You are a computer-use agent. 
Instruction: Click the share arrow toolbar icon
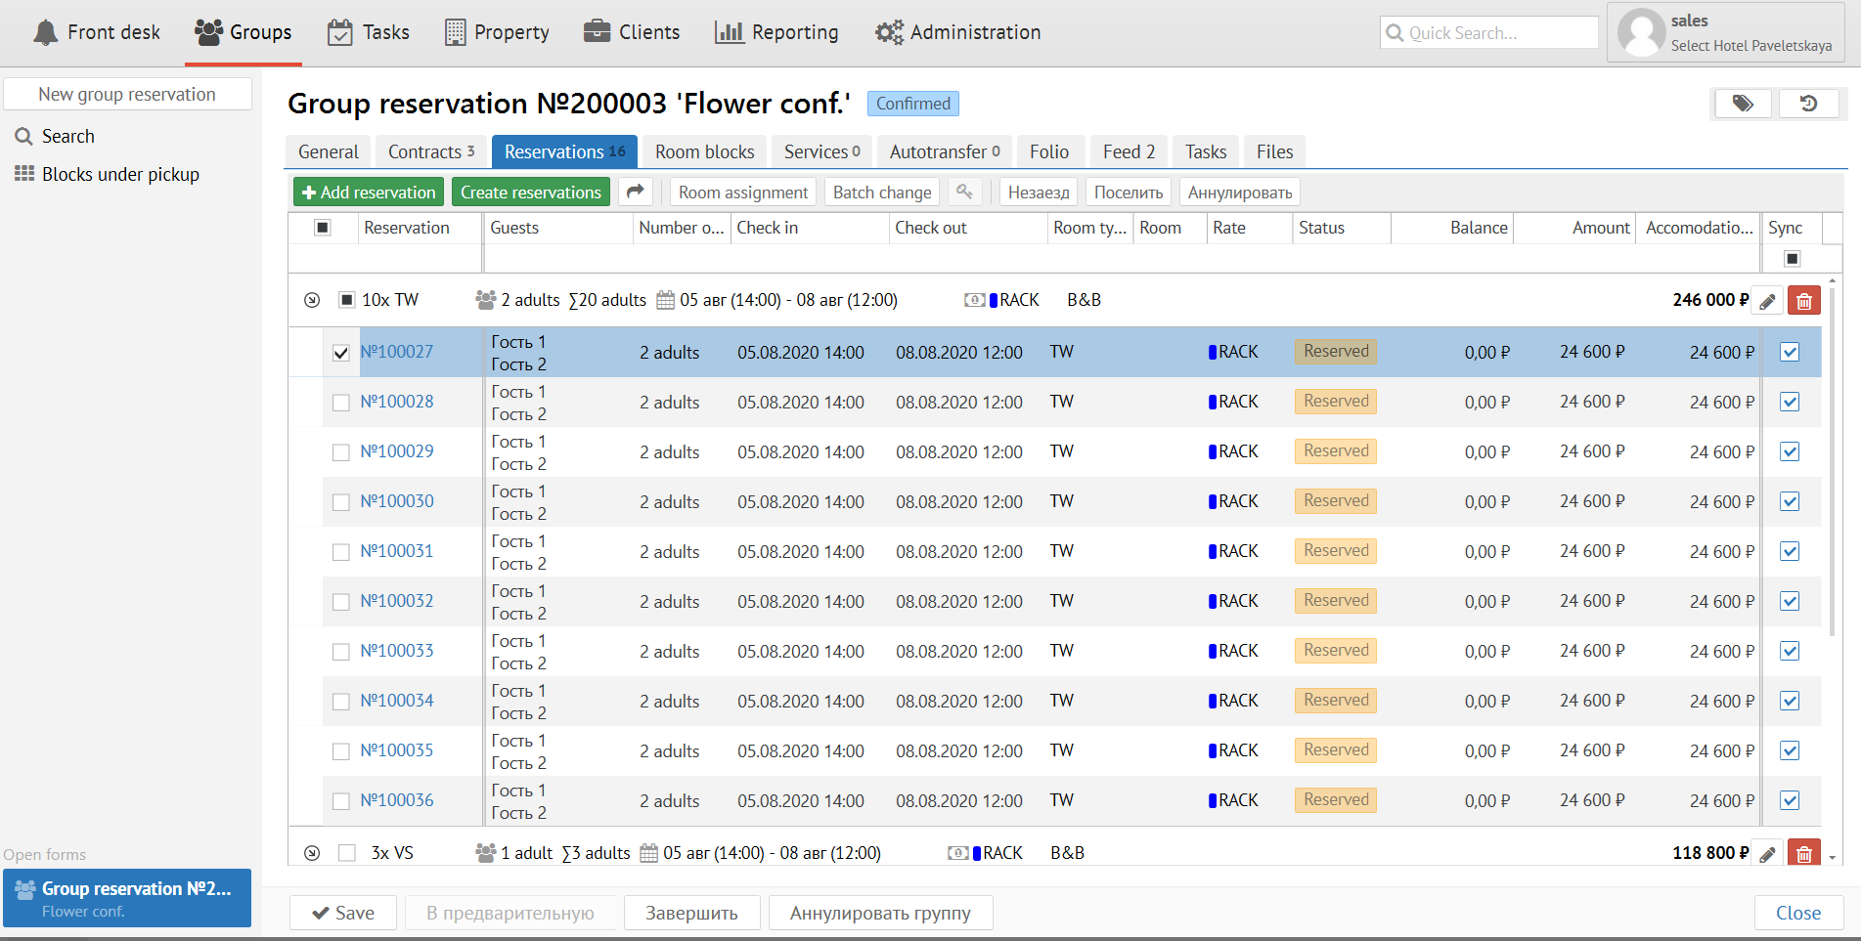636,192
